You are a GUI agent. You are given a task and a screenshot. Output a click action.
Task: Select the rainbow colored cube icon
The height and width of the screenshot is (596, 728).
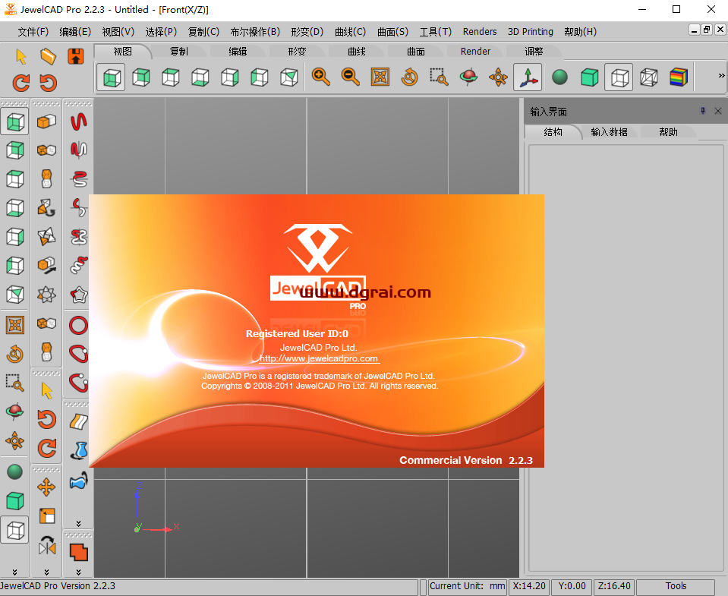(679, 77)
